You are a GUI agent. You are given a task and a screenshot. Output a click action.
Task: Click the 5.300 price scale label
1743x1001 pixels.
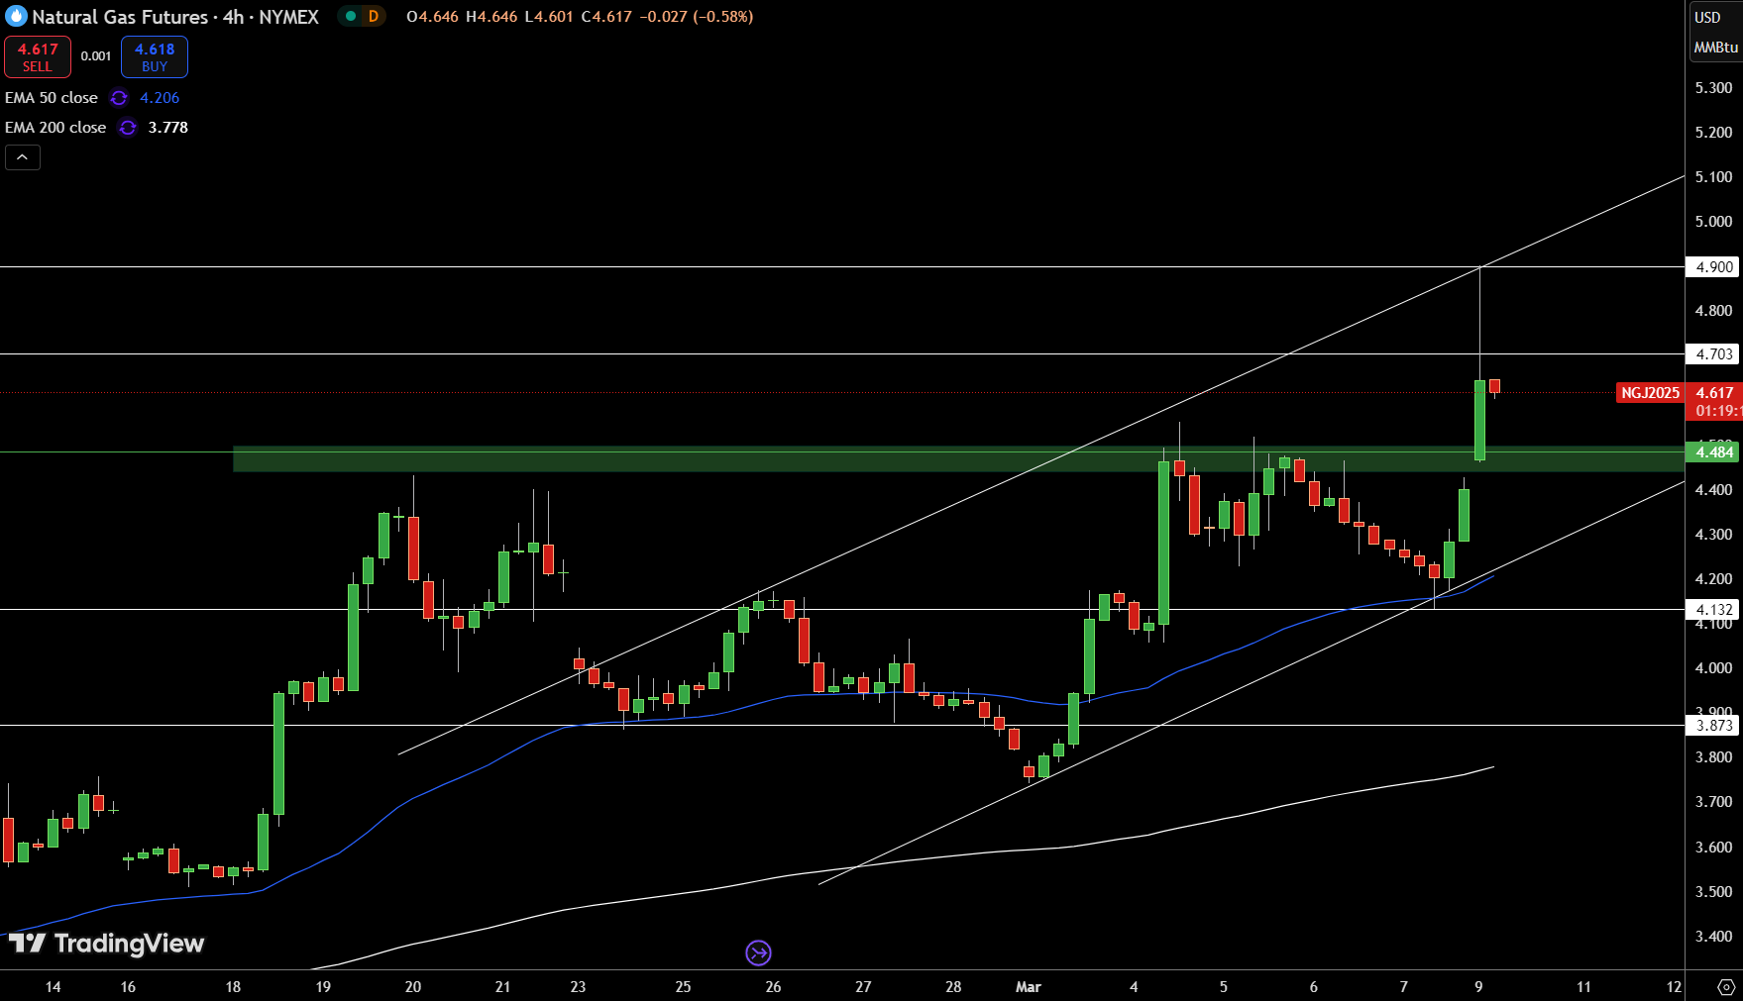(x=1714, y=88)
